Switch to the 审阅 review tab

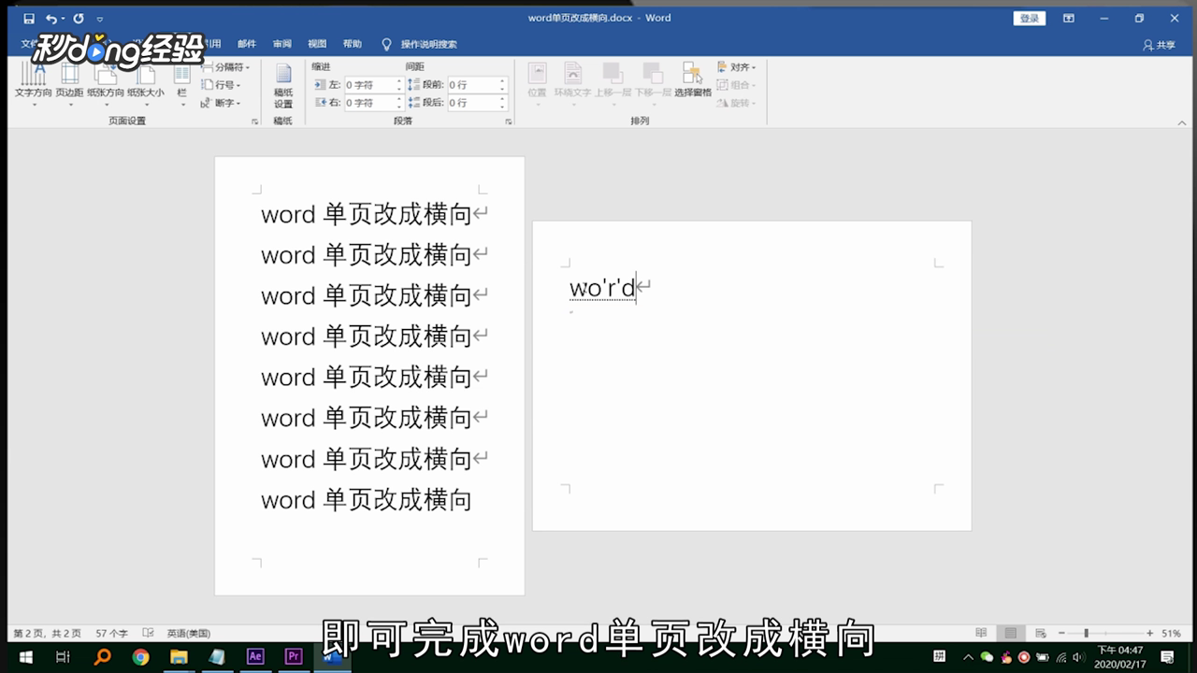(282, 44)
